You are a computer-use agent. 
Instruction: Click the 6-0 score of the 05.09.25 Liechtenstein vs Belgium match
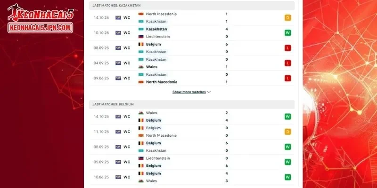click(227, 162)
